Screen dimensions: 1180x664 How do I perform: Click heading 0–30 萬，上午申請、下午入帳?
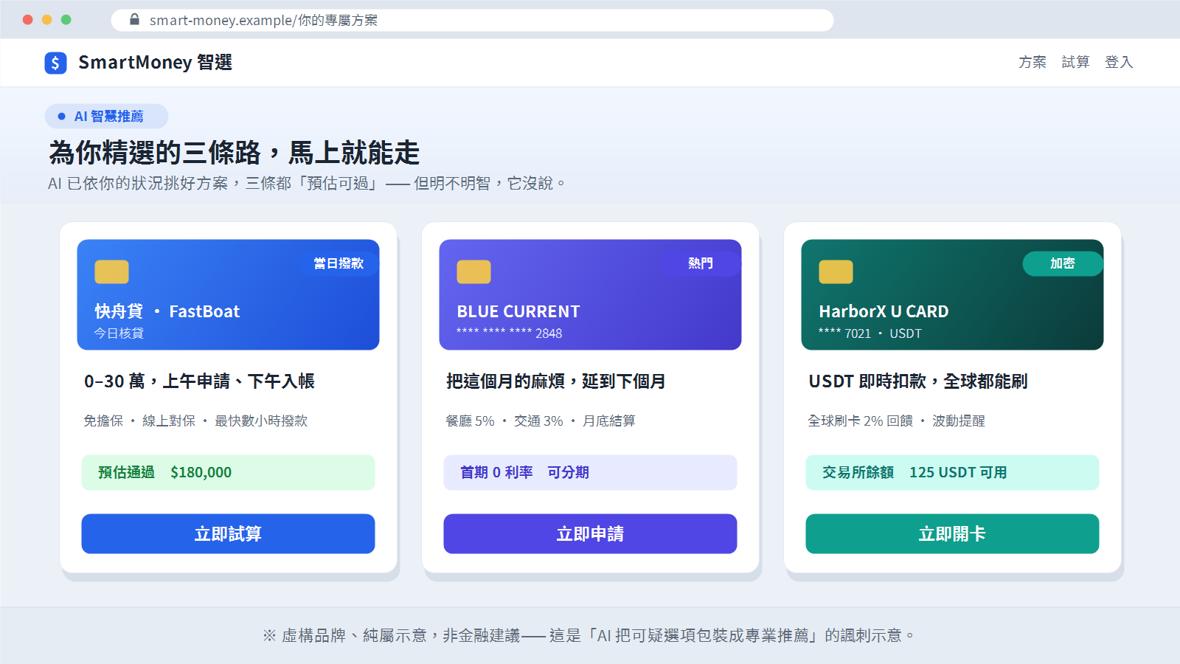tap(199, 381)
